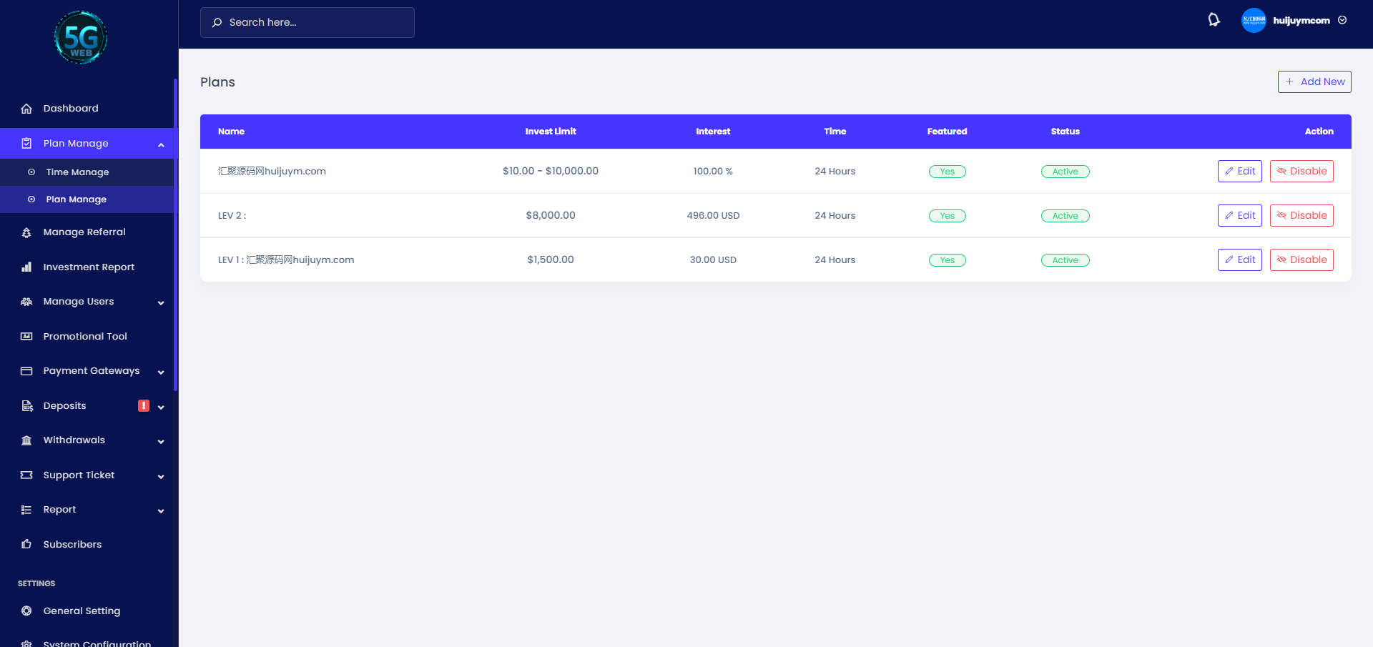Click the Active badge in LEV 1 row
The image size is (1373, 647).
pos(1066,260)
